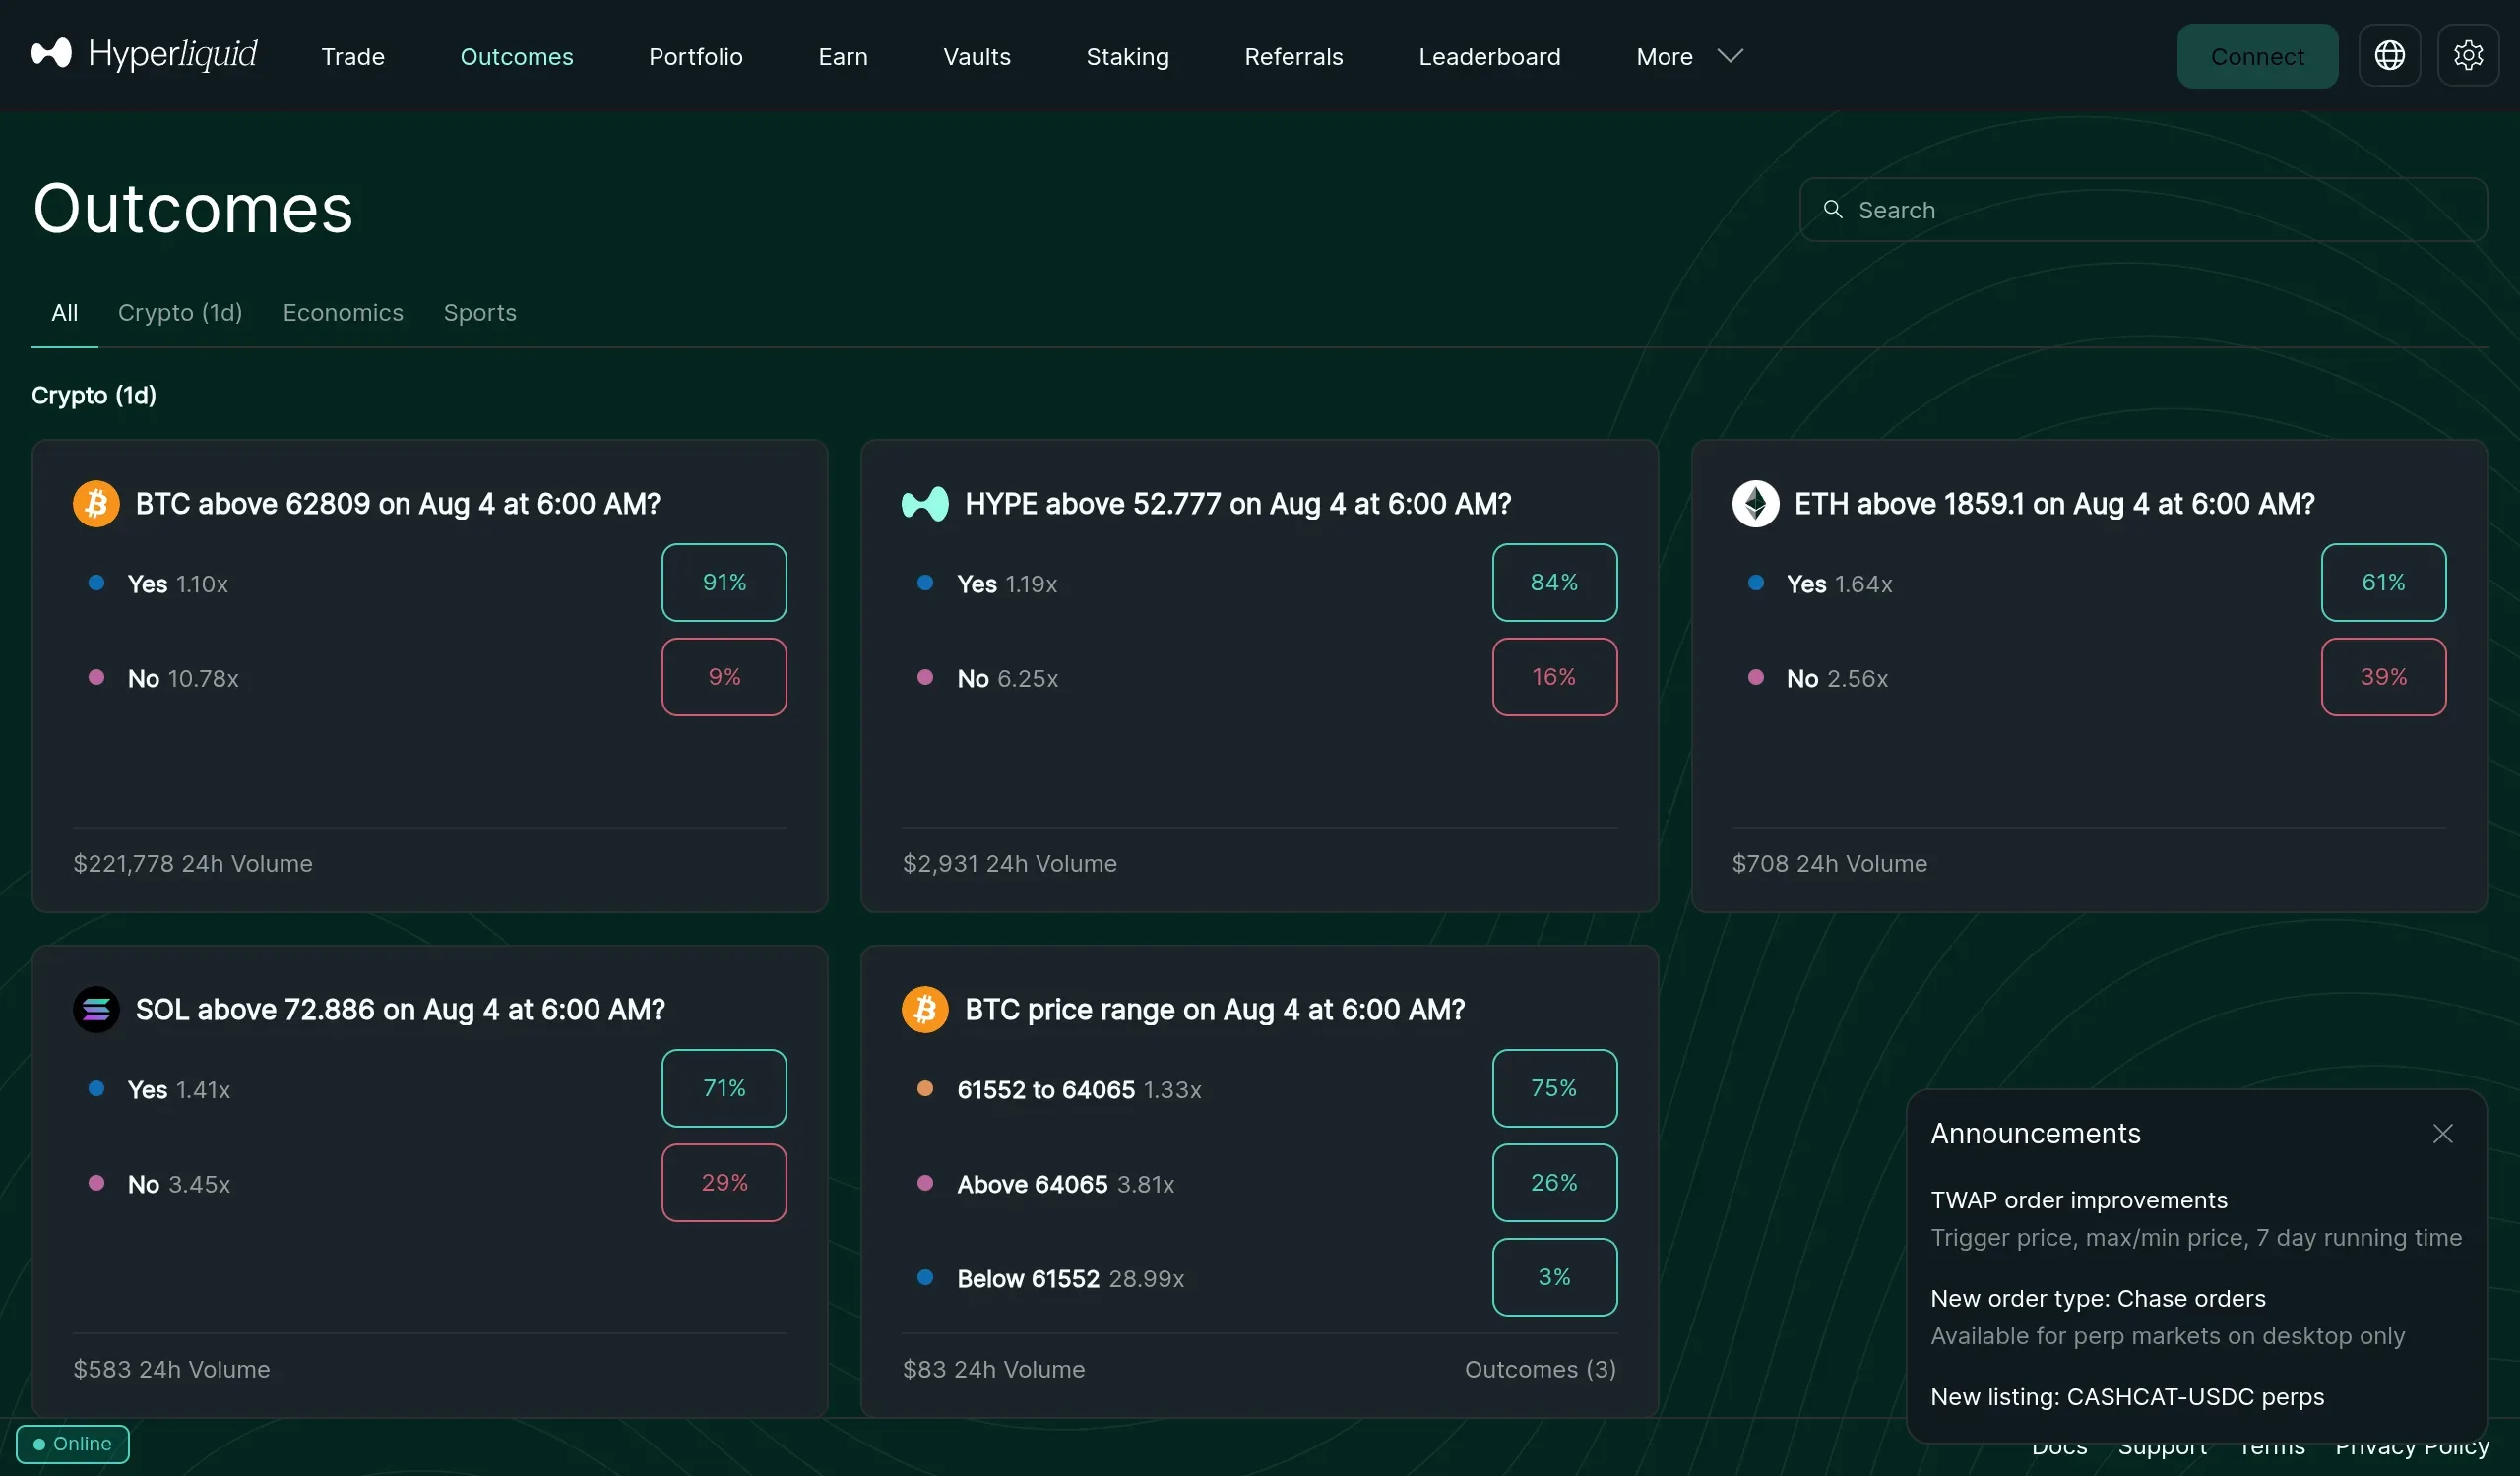This screenshot has width=2520, height=1476.
Task: Open BTC price range market title
Action: click(1215, 1010)
